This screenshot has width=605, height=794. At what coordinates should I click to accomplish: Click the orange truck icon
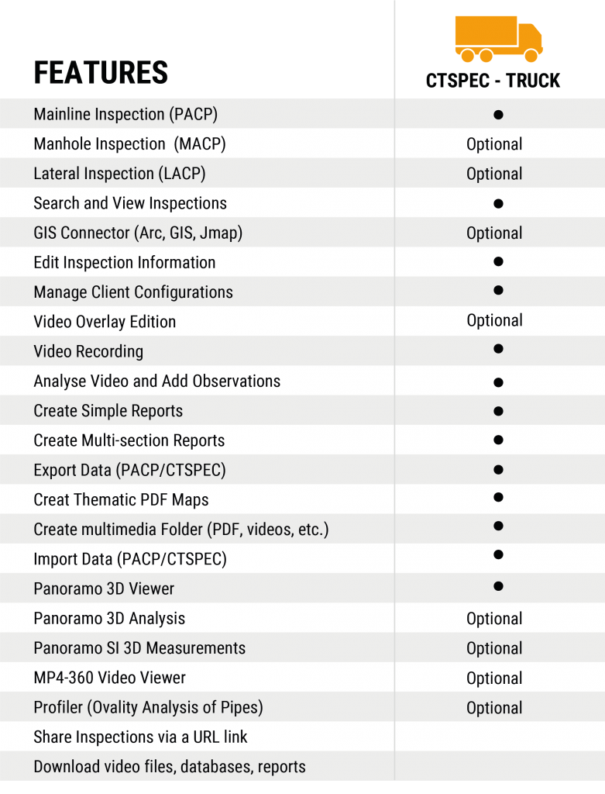coord(498,39)
